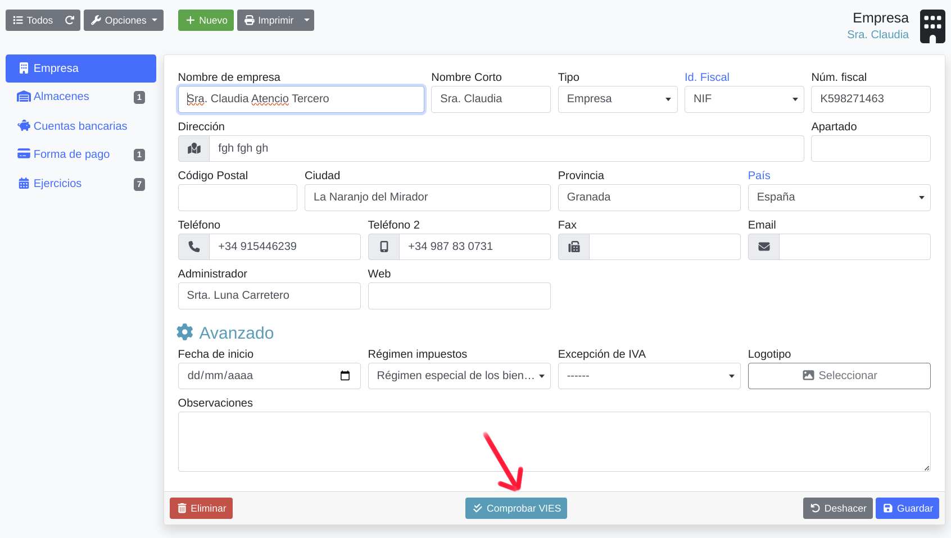Click the fax machine icon
The image size is (951, 538).
[x=574, y=247]
